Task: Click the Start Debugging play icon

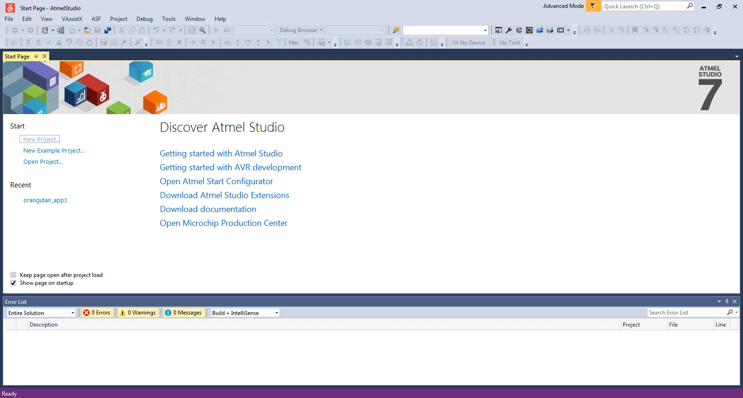Action: [216, 30]
